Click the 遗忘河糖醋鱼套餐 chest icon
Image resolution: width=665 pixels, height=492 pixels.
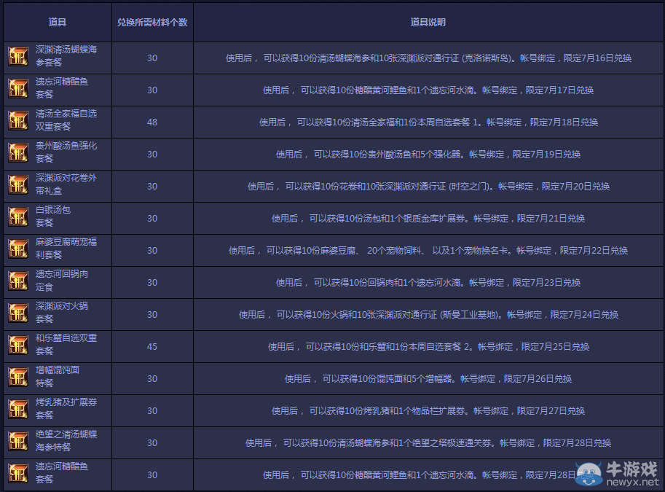click(17, 90)
